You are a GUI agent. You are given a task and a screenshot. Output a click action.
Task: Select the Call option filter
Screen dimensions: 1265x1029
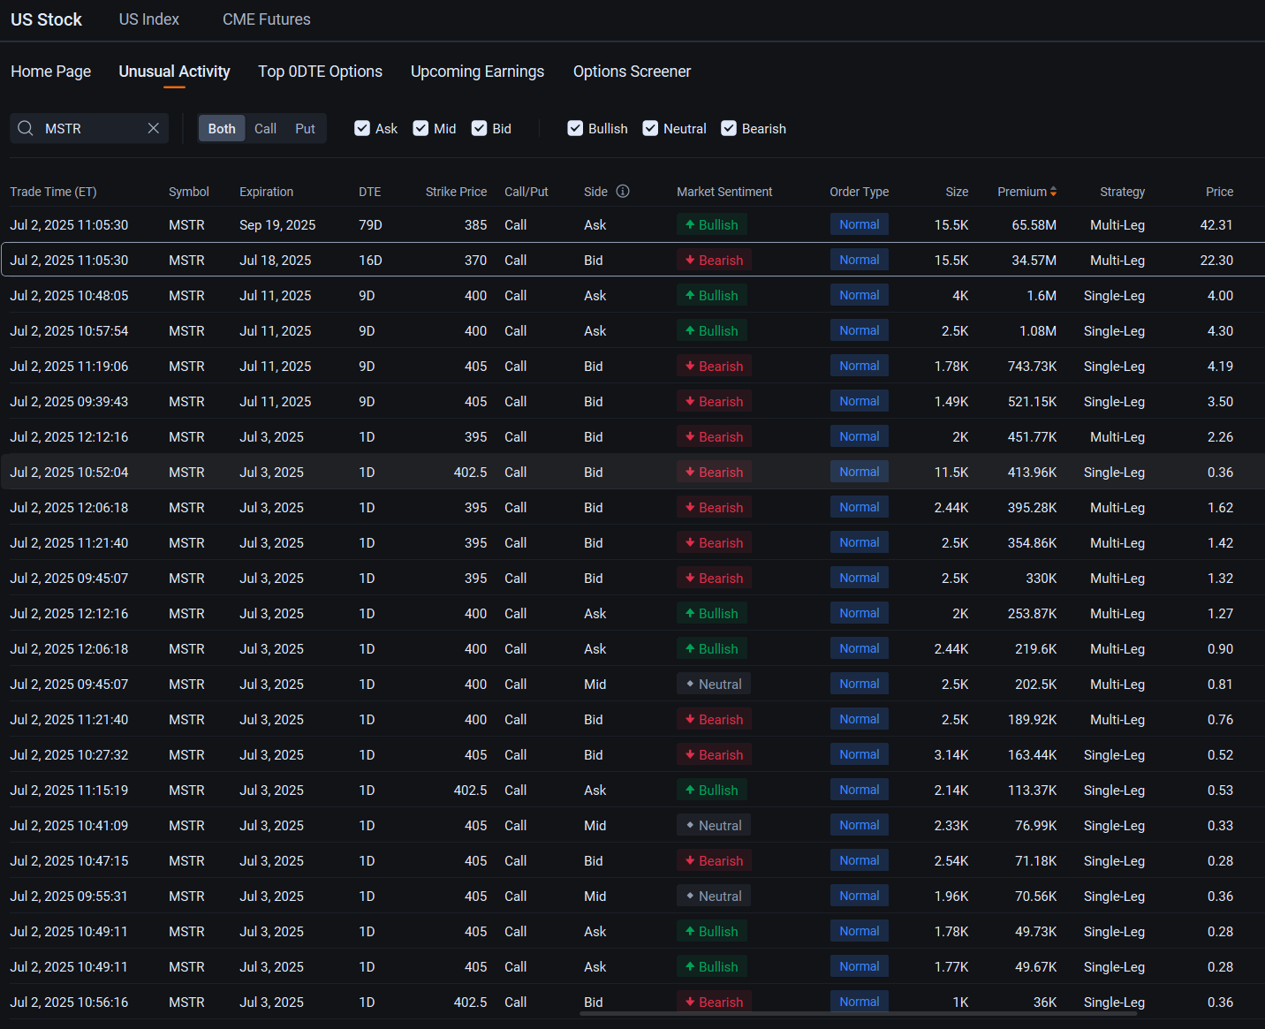[265, 128]
